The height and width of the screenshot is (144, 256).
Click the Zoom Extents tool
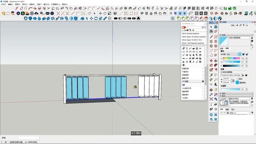(211, 99)
